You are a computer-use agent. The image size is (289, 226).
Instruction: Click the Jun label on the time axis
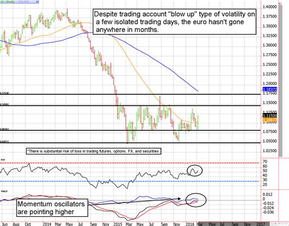coord(4,224)
